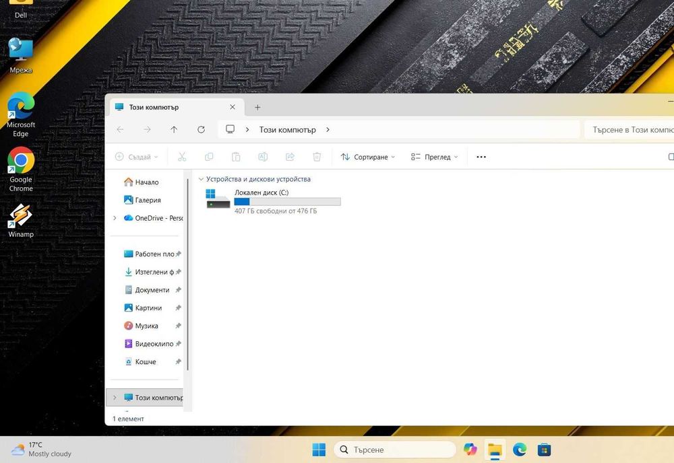The height and width of the screenshot is (463, 674).
Task: Close the Този компютър tab
Action: point(233,107)
